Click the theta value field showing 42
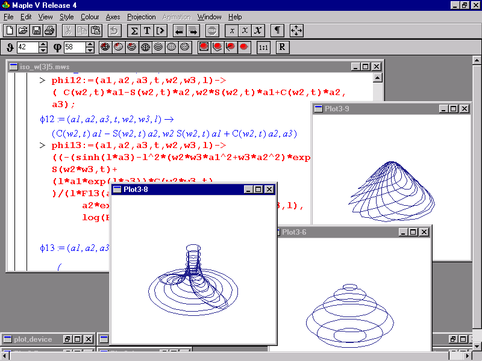The width and height of the screenshot is (482, 361). pos(28,48)
